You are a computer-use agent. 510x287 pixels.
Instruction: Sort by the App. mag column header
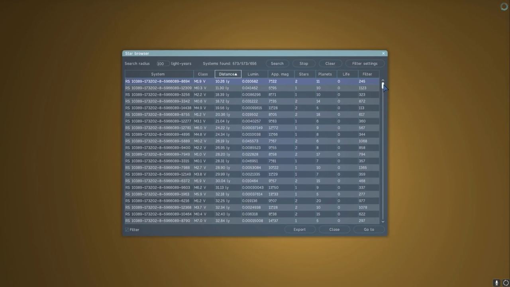pyautogui.click(x=281, y=74)
